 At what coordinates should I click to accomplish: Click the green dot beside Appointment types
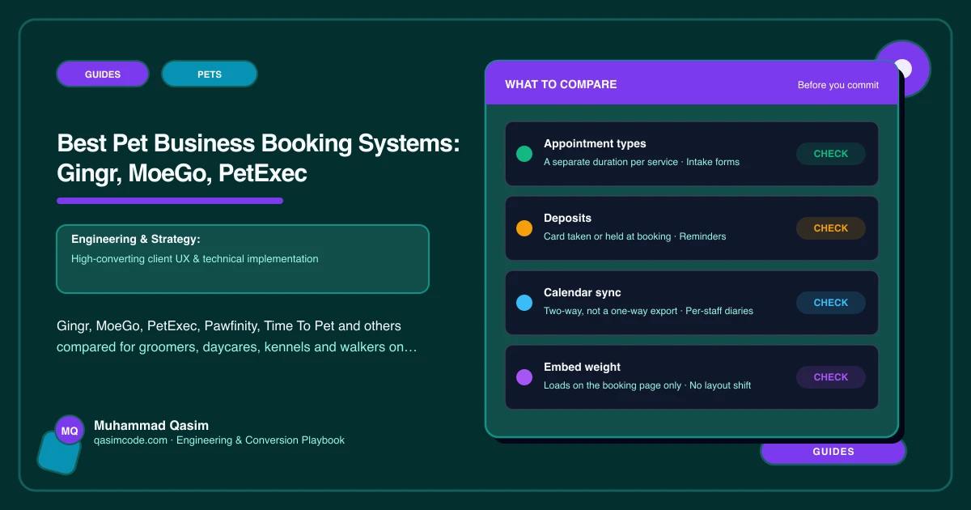[x=524, y=154]
